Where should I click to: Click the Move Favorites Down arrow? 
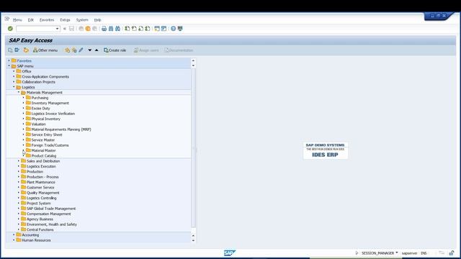(x=89, y=50)
